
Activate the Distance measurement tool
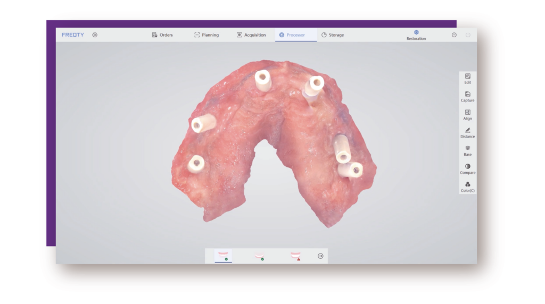coord(467,133)
